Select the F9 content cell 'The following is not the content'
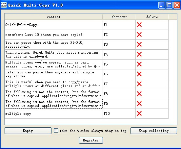This screenshot has height=149, width=181. pyautogui.click(x=54, y=104)
